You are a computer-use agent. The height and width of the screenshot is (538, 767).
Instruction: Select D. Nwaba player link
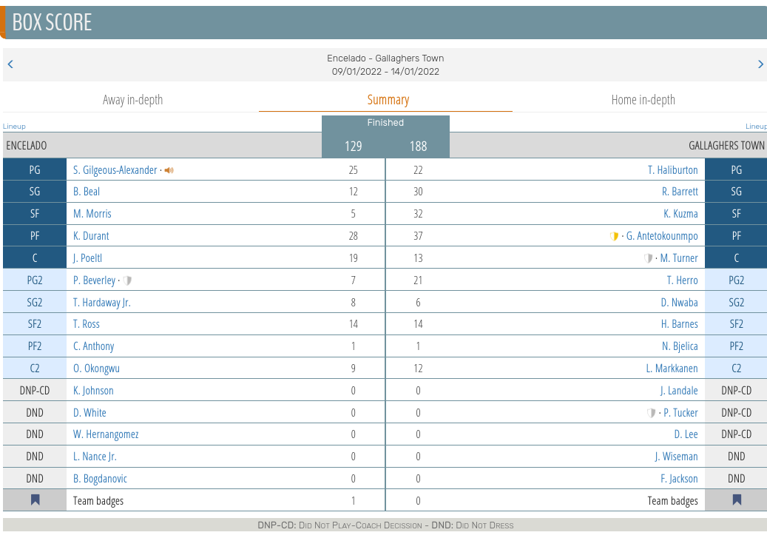point(680,303)
